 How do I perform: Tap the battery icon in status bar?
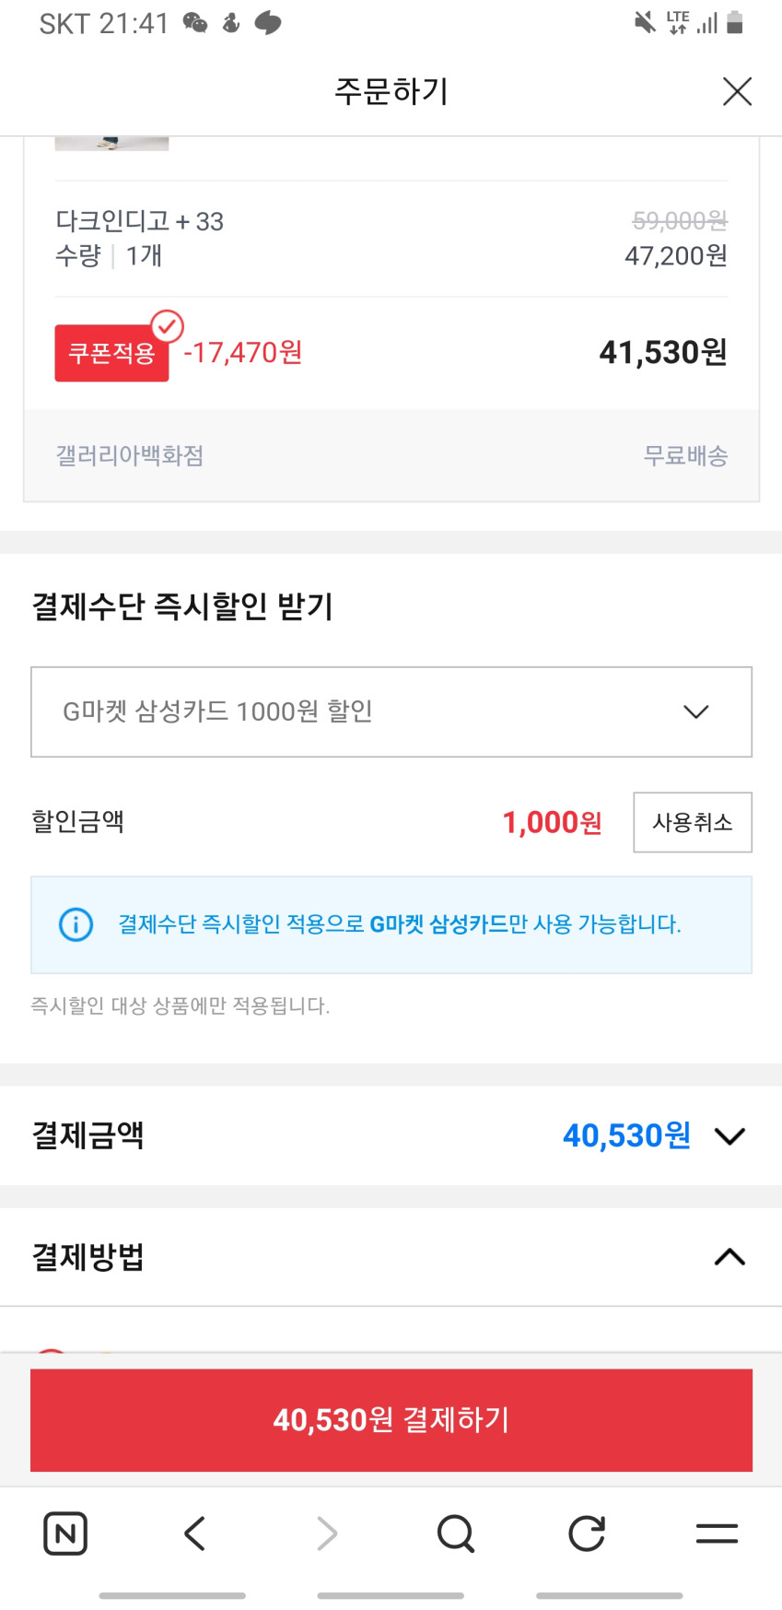pos(734,23)
